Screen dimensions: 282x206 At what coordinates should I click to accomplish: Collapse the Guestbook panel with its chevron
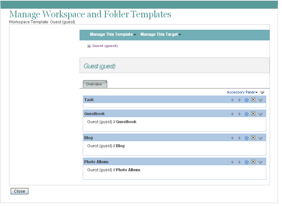(260, 114)
